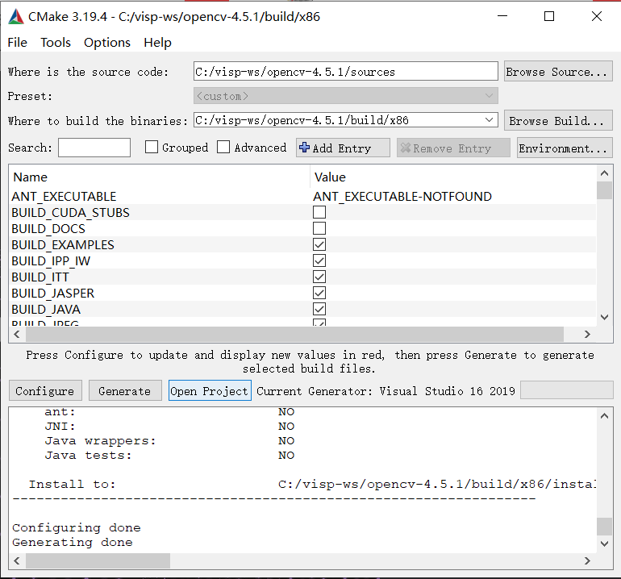Uncheck BUILD_JAVA checkbox

[319, 309]
